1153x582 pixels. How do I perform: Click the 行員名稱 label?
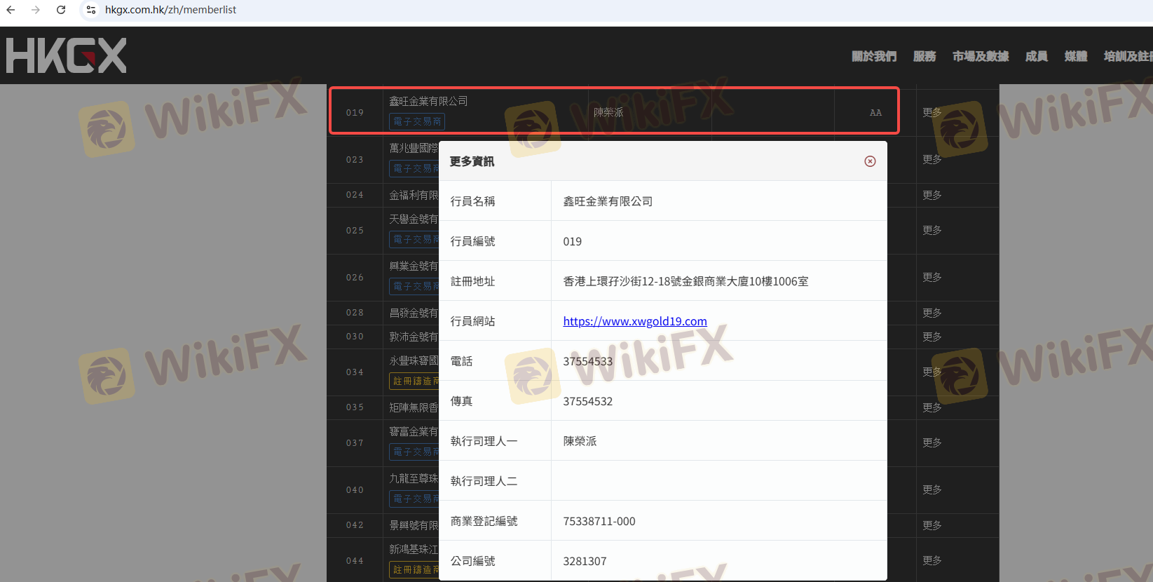[472, 201]
